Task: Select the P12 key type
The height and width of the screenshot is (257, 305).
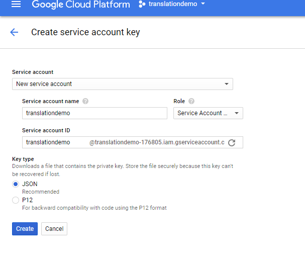Action: coord(16,200)
